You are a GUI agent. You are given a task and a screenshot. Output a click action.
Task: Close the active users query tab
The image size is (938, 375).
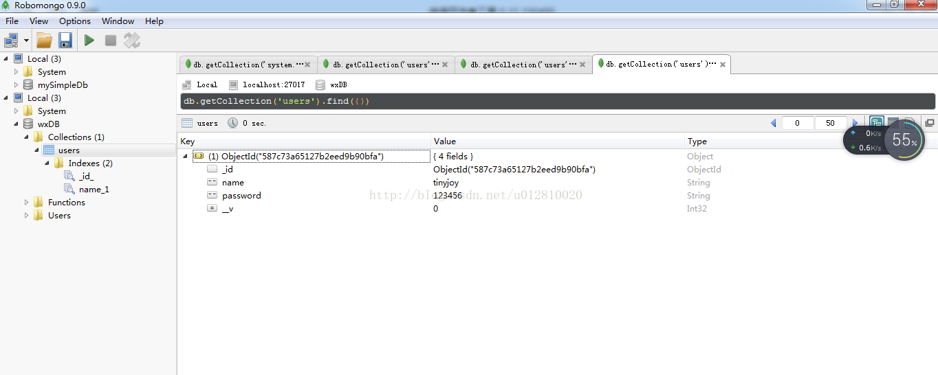(x=722, y=64)
